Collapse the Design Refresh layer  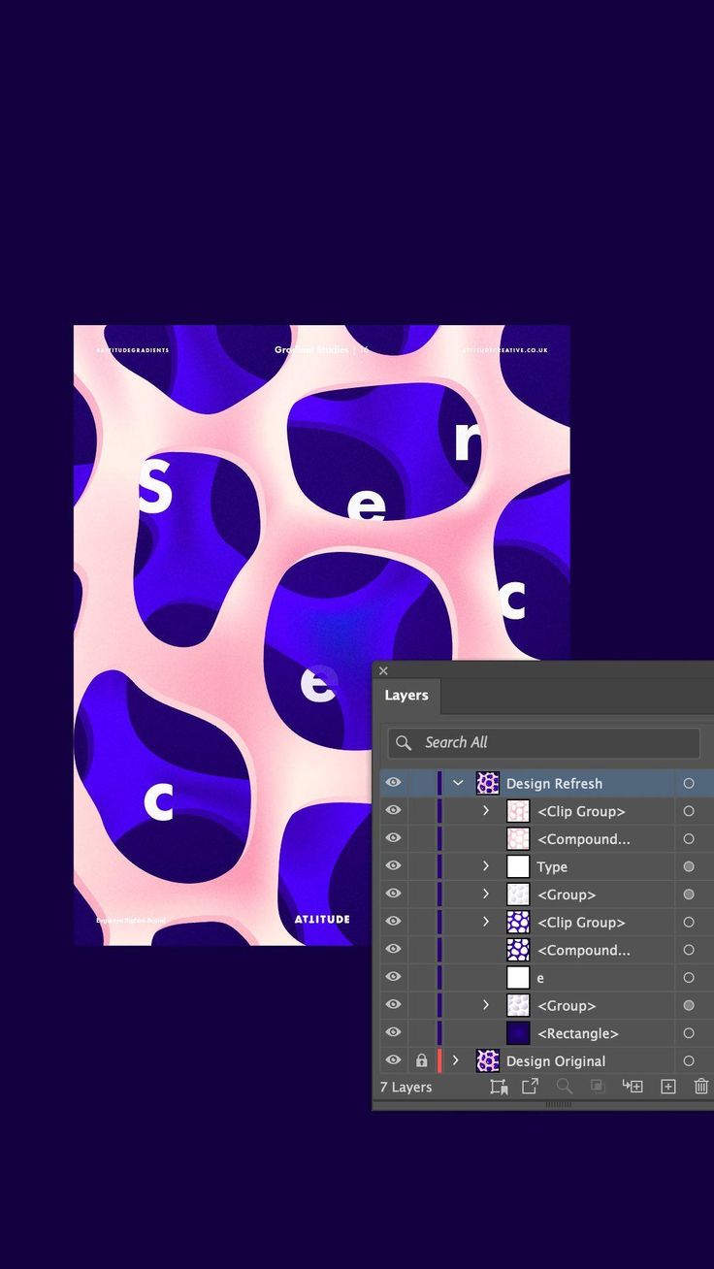[458, 783]
